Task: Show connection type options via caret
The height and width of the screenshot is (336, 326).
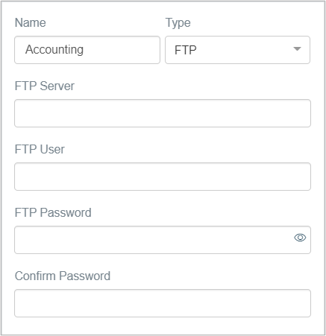Action: 297,49
